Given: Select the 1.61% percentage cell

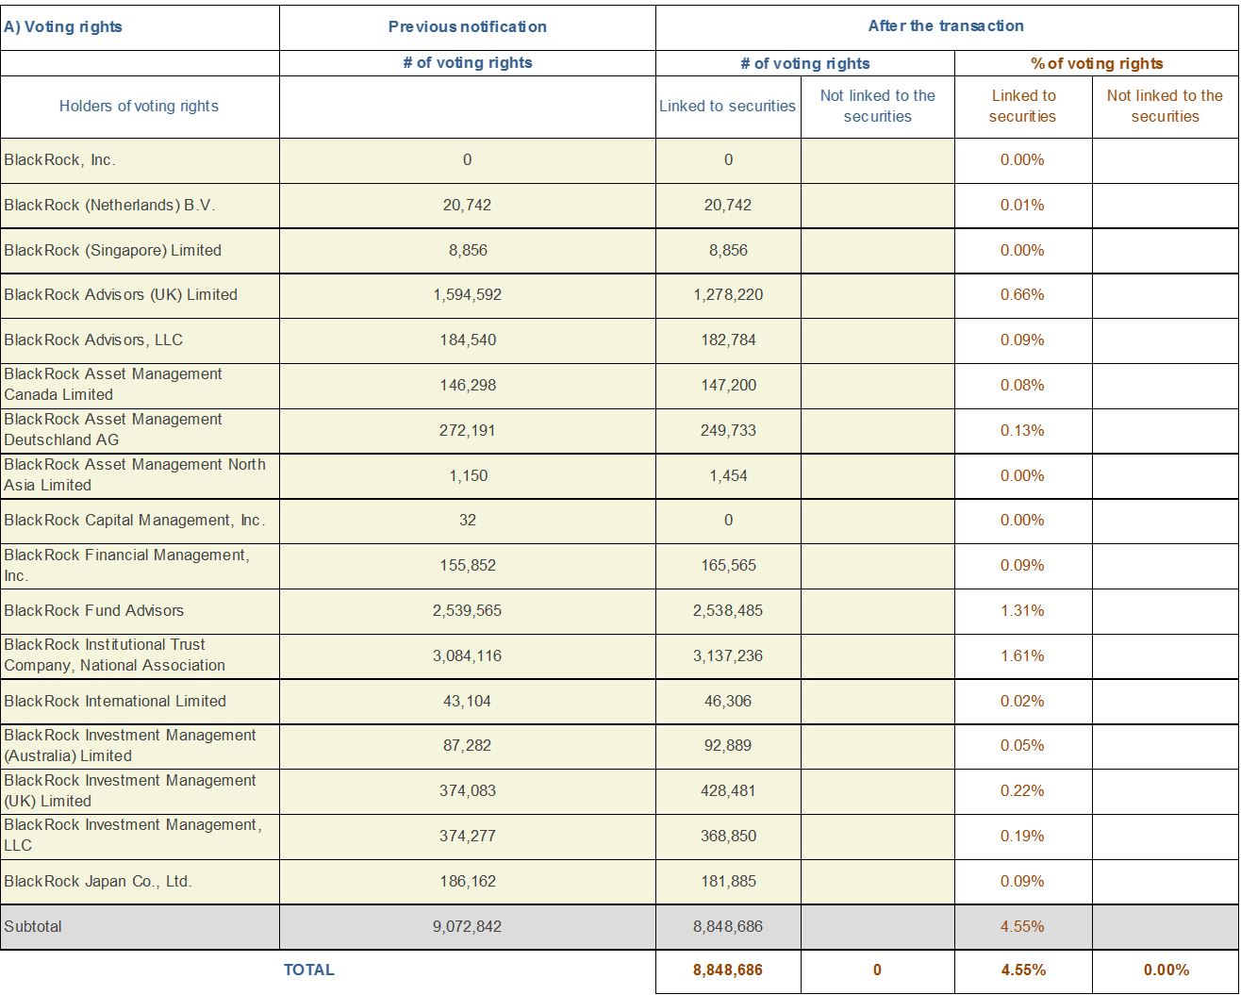Looking at the screenshot, I should [1022, 656].
